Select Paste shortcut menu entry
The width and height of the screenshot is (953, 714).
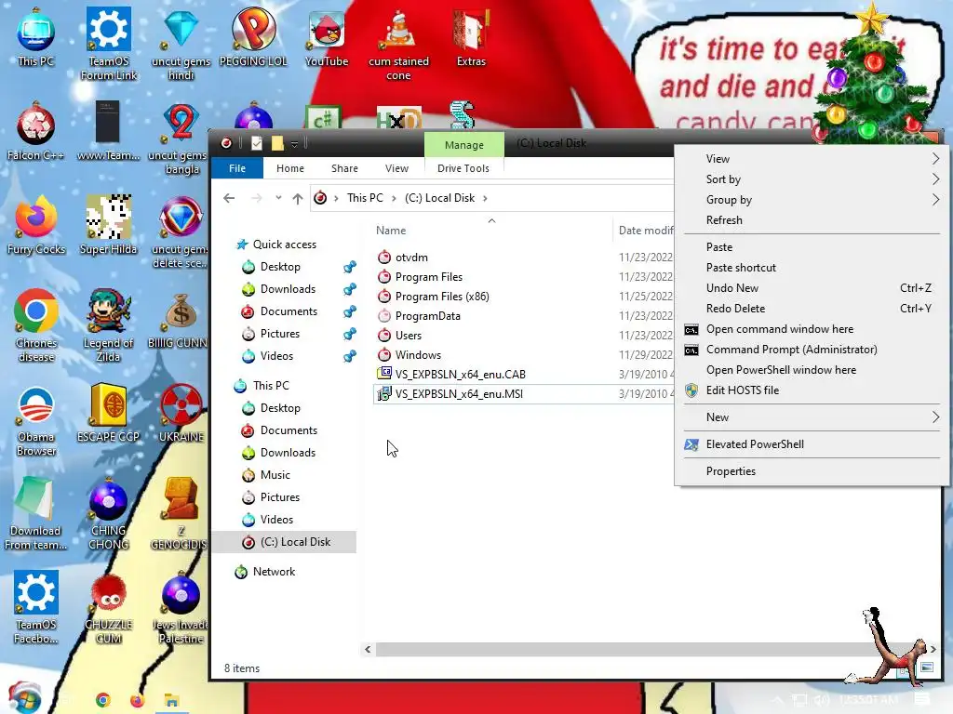812,268
